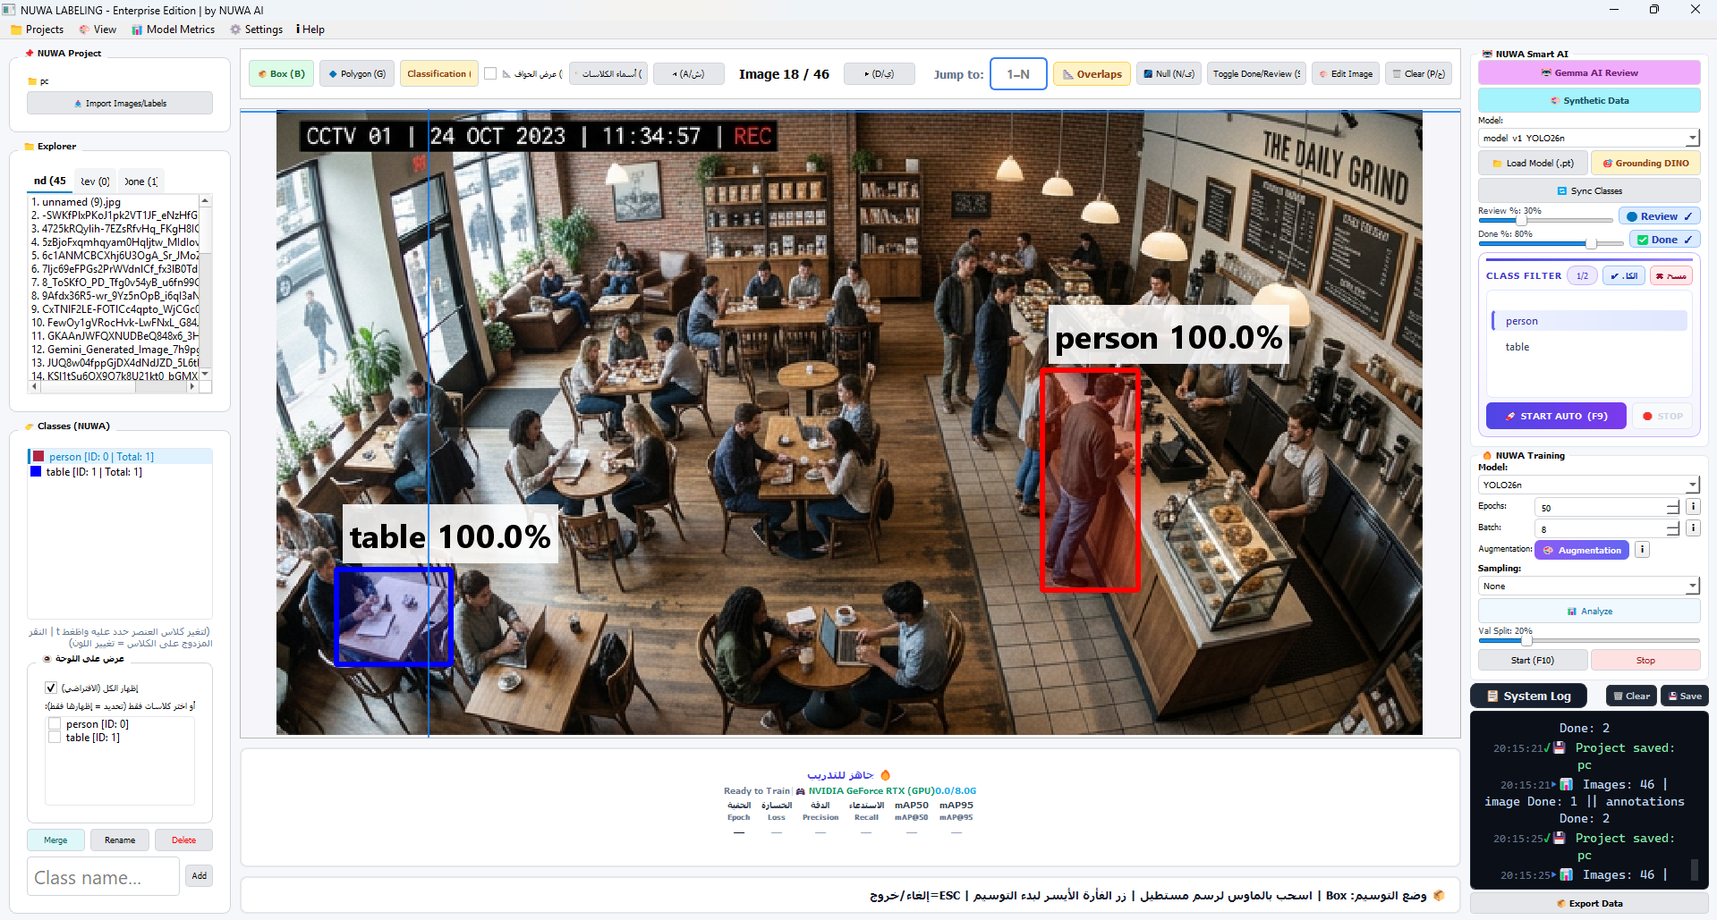Click the blue table class color swatch

pyautogui.click(x=36, y=471)
